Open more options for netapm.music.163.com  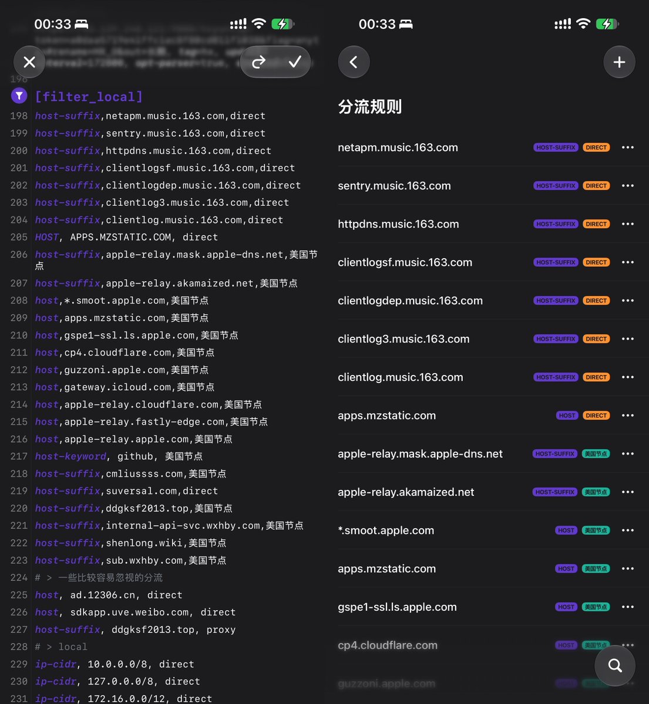(628, 147)
